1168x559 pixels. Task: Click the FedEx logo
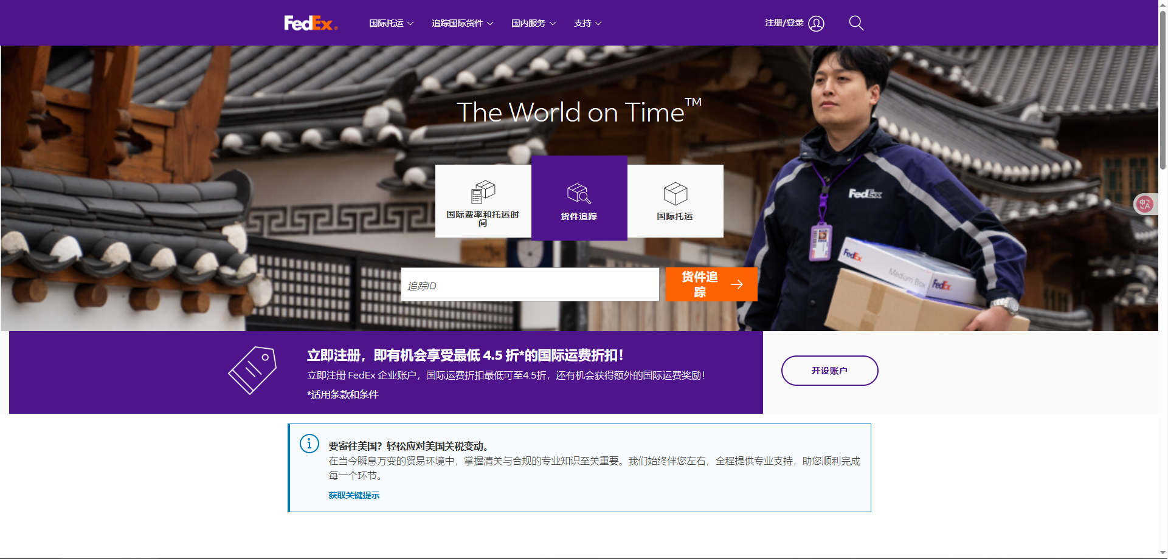(309, 23)
